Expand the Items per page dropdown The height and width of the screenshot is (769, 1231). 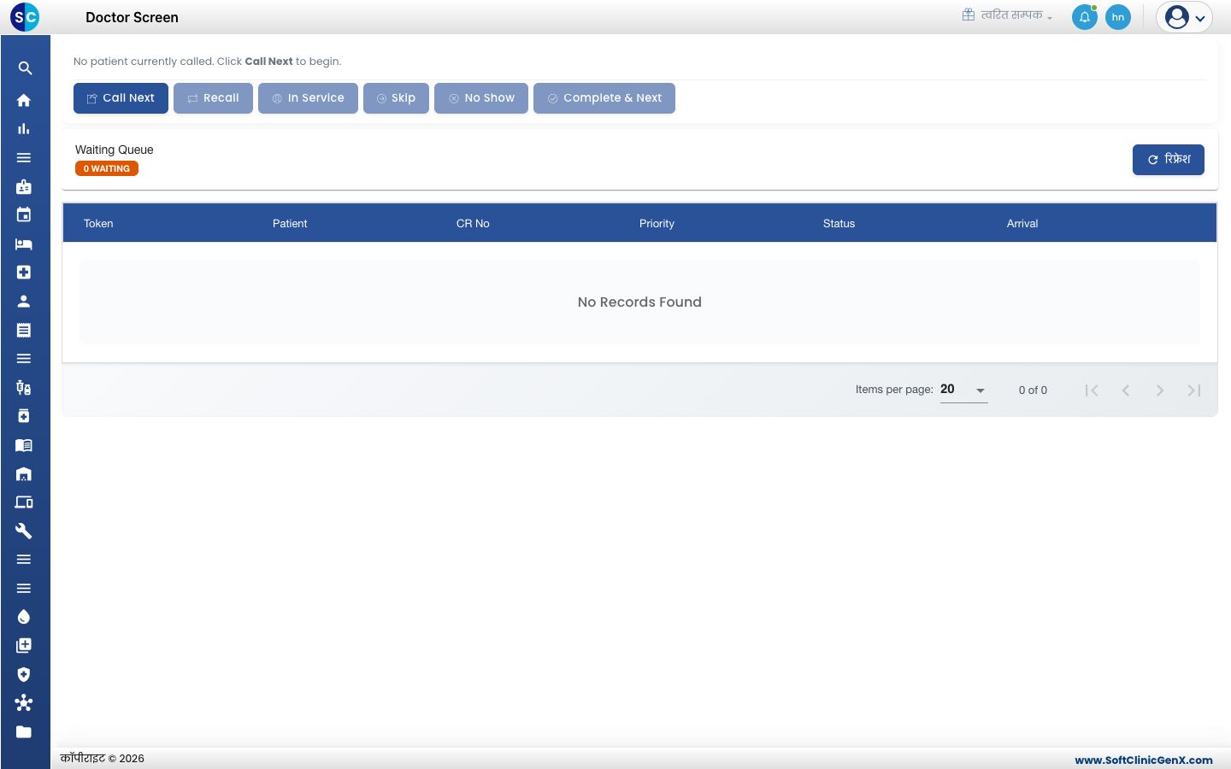point(964,390)
